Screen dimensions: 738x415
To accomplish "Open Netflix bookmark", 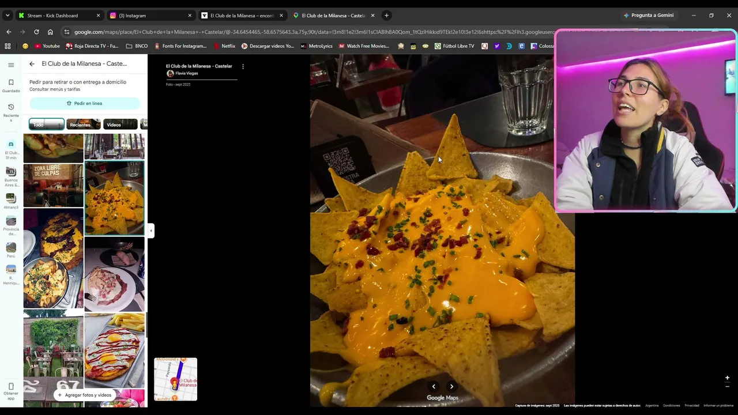I will [x=224, y=46].
